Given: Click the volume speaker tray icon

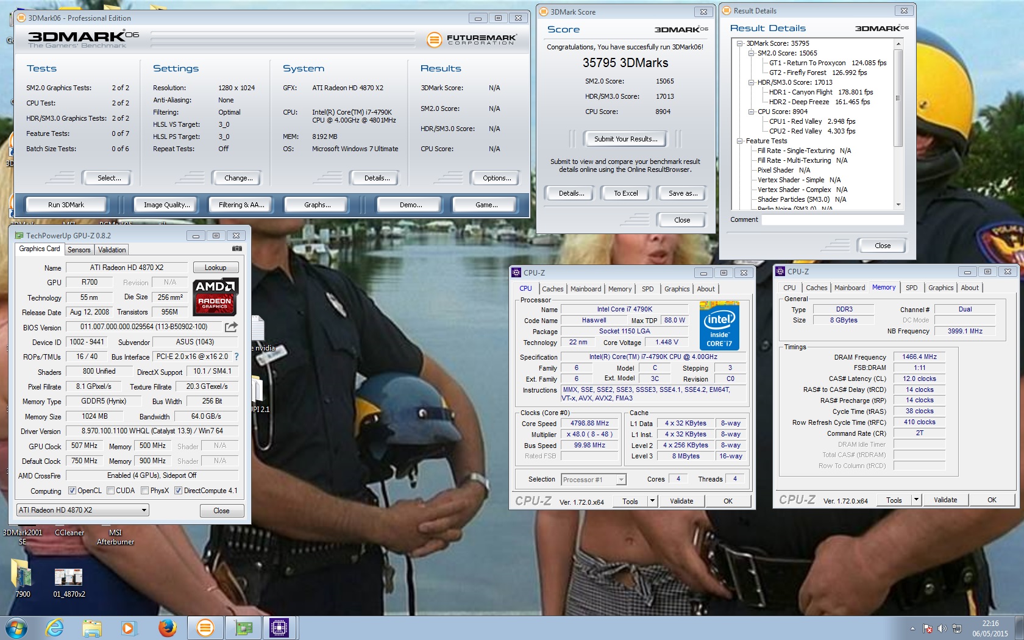Looking at the screenshot, I should 942,628.
